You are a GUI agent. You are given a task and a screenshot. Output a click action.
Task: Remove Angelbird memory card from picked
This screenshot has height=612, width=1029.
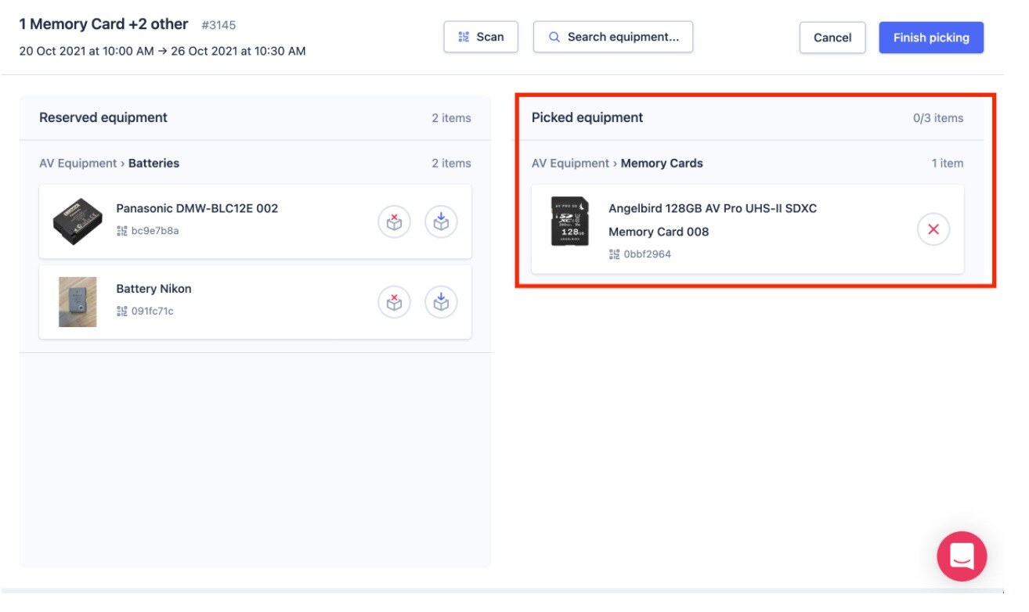click(x=933, y=230)
